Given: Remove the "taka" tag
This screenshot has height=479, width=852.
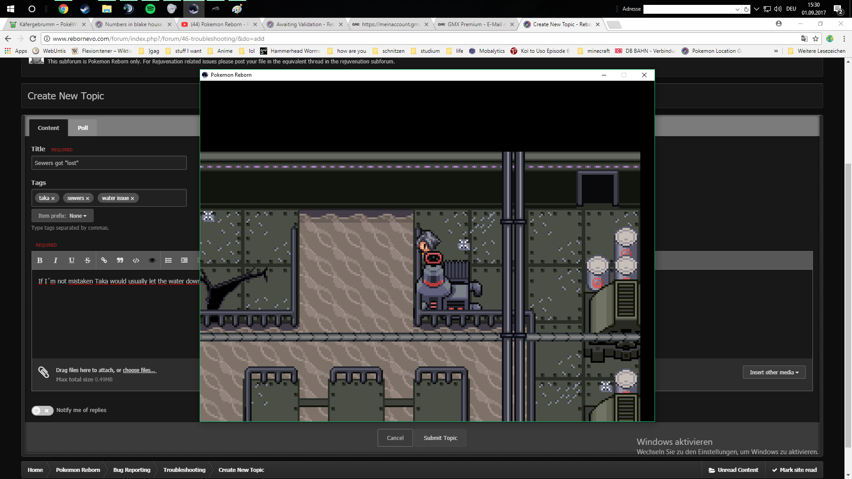Looking at the screenshot, I should point(53,199).
